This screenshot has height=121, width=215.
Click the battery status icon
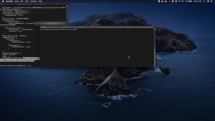pos(190,1)
